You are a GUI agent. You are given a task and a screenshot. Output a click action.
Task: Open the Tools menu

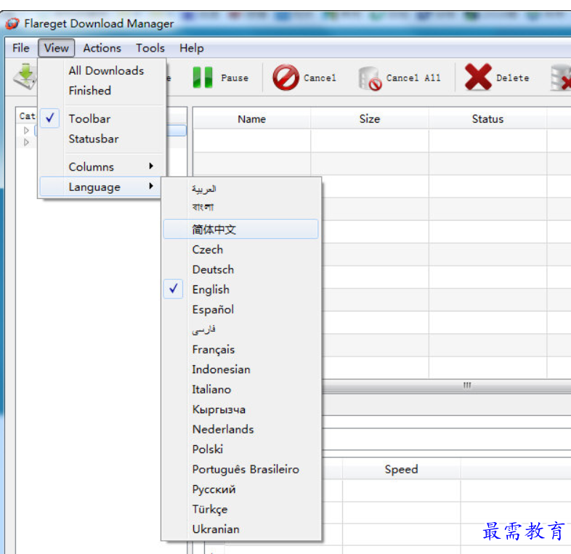click(x=150, y=48)
